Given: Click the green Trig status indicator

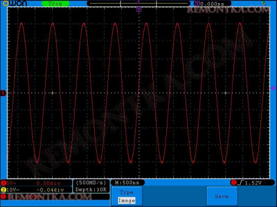Looking at the screenshot, I should point(55,3).
